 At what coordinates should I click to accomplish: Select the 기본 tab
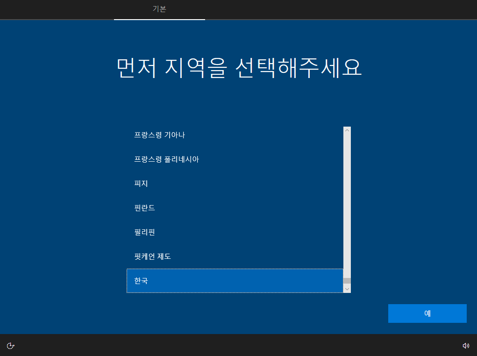click(x=159, y=9)
